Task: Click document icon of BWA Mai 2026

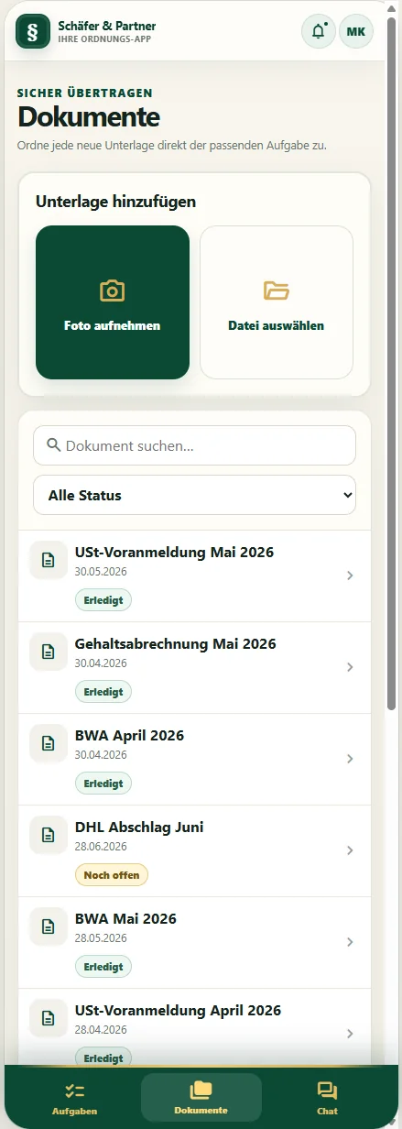Action: coord(49,926)
